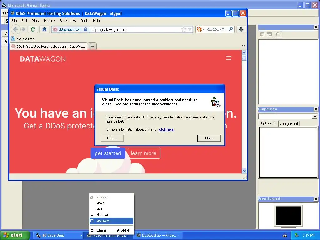
Task: Toggle Folders icon in Project panel
Action: 278,34
